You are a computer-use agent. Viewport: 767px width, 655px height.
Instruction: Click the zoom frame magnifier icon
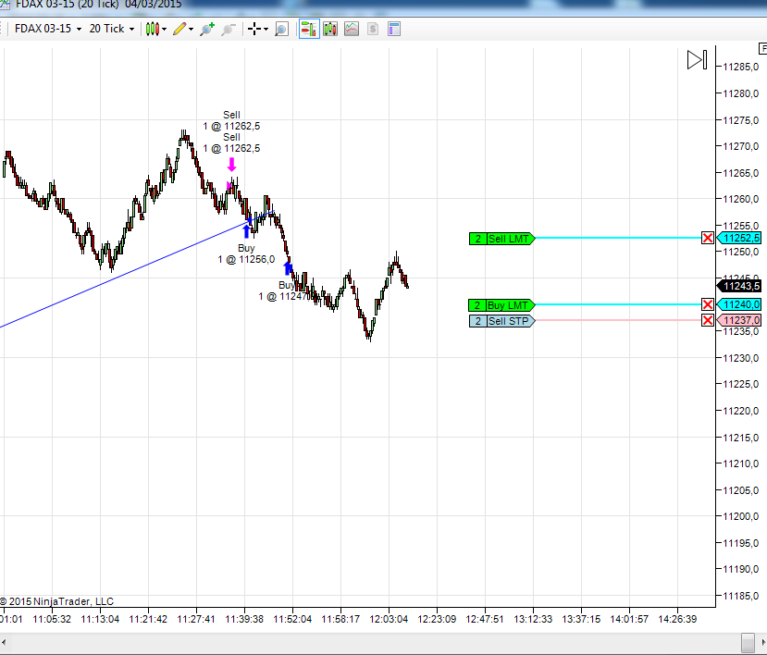[x=282, y=29]
